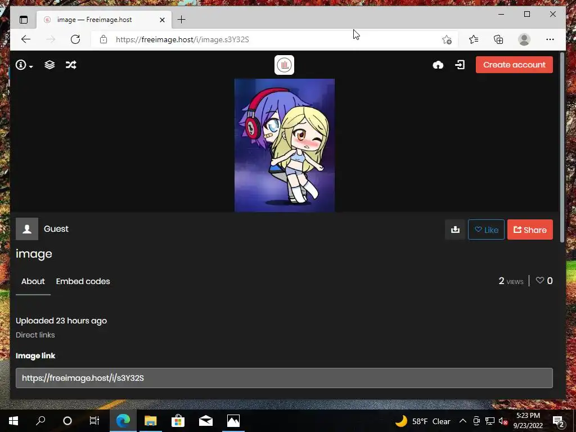Click the network tray icon

(x=490, y=421)
